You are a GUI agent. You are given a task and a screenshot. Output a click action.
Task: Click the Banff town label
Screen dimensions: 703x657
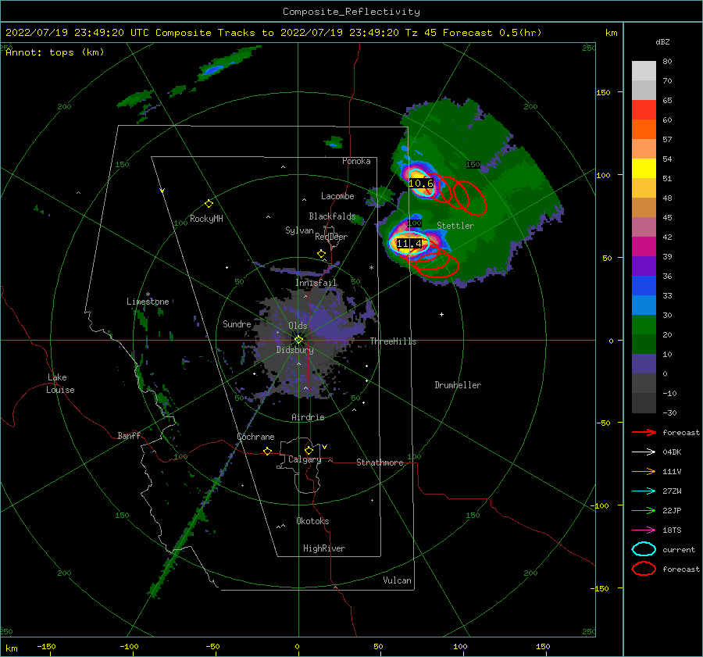(x=129, y=435)
